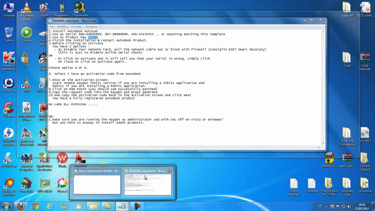Launch Wuala desktop shortcut
The width and height of the screenshot is (375, 211).
pyautogui.click(x=62, y=160)
